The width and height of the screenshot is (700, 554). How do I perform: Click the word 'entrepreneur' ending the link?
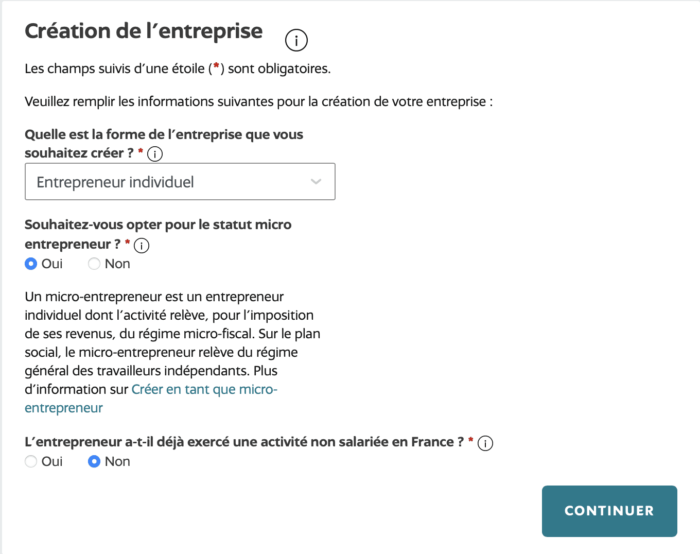[64, 408]
